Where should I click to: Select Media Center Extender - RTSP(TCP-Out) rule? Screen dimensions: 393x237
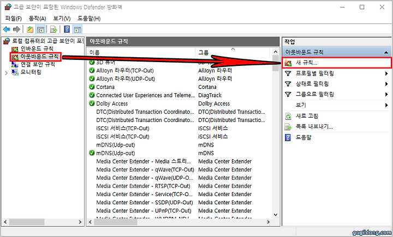(x=143, y=186)
